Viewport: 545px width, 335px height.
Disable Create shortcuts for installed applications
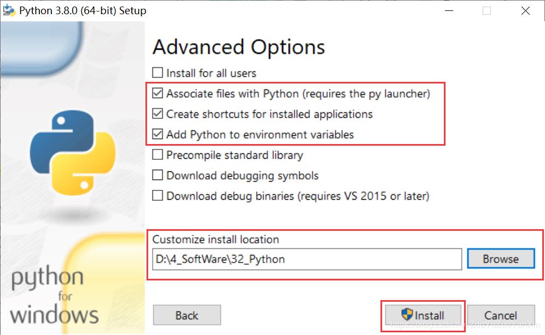tap(157, 114)
